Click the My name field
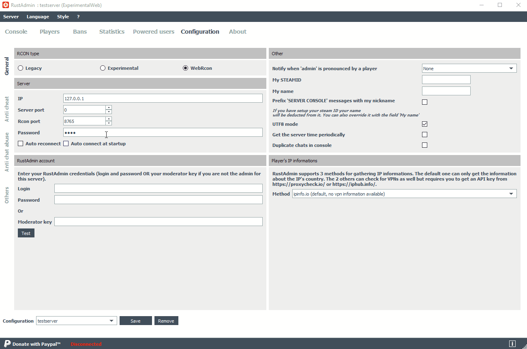527x349 pixels. (446, 91)
